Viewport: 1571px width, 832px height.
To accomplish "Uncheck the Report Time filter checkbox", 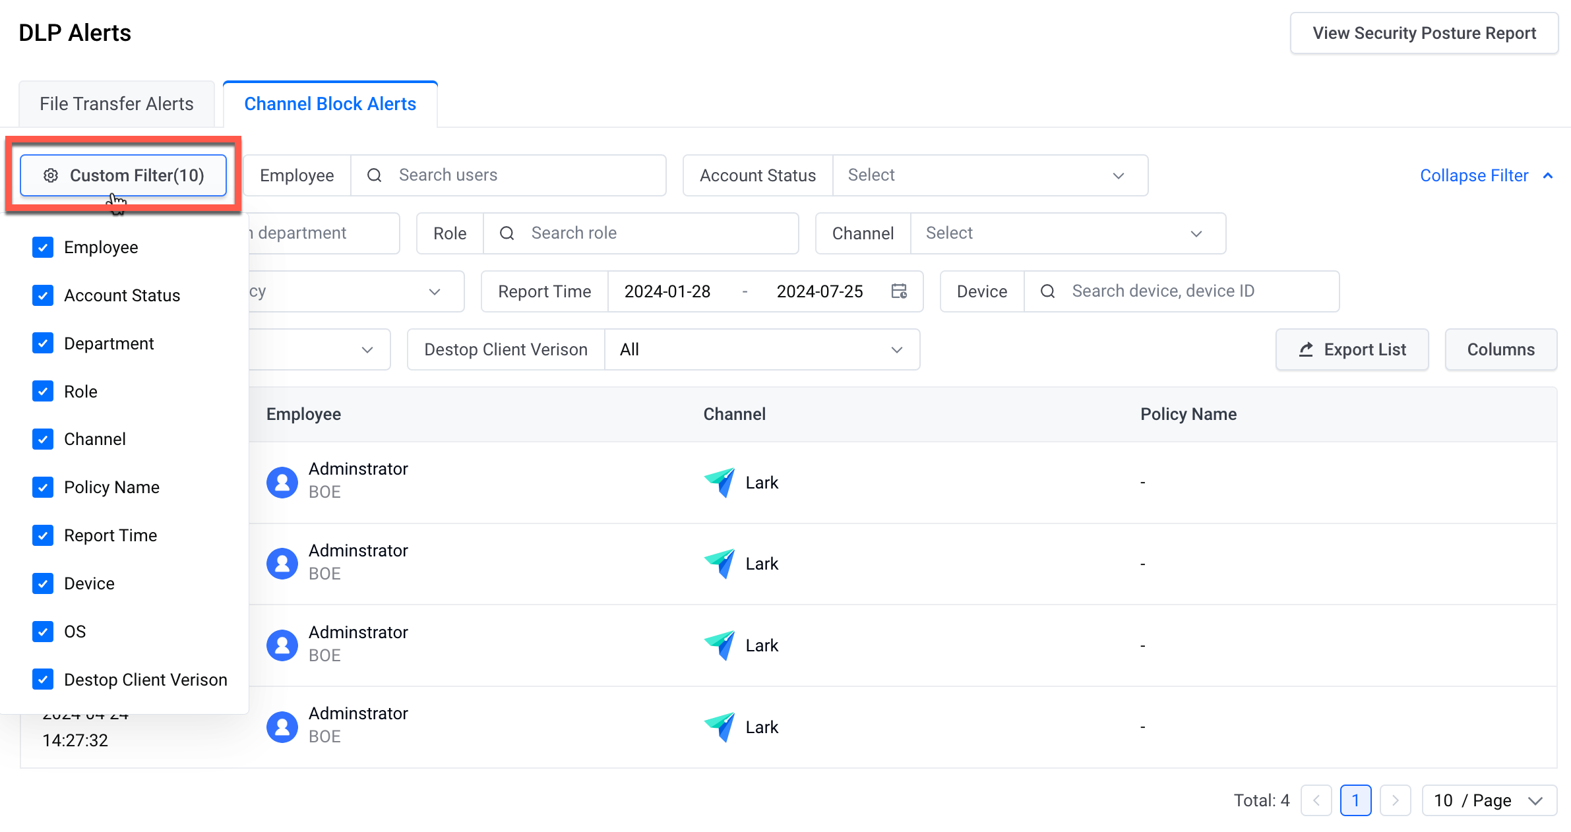I will [x=43, y=535].
